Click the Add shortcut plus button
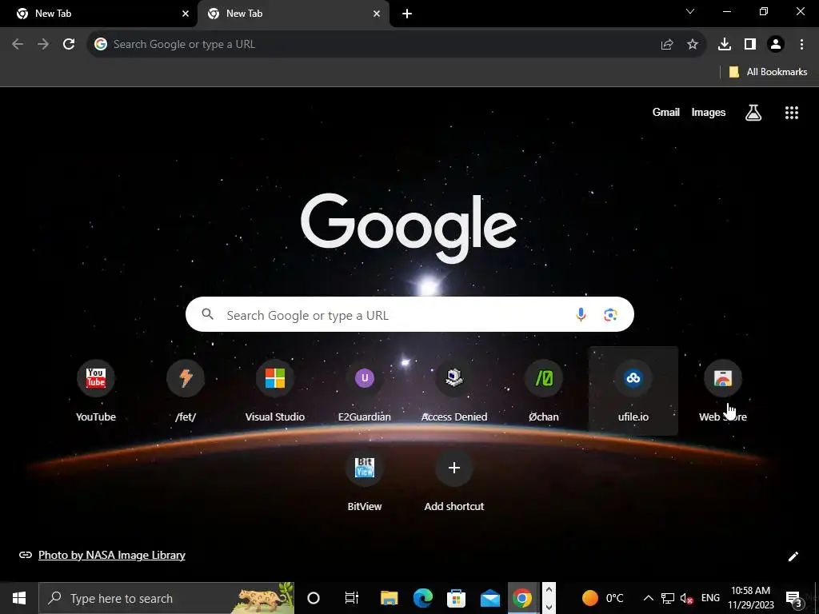The image size is (819, 614). pyautogui.click(x=454, y=468)
